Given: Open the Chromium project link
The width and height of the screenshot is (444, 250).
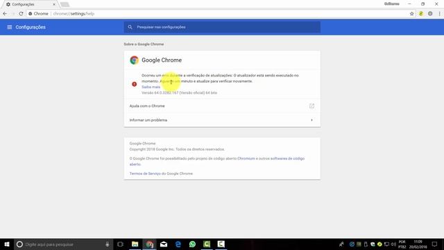Looking at the screenshot, I should tap(246, 158).
